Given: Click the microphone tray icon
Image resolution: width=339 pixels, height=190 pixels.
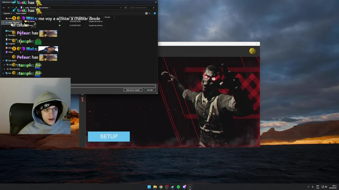Looking at the screenshot, I should 313,187.
